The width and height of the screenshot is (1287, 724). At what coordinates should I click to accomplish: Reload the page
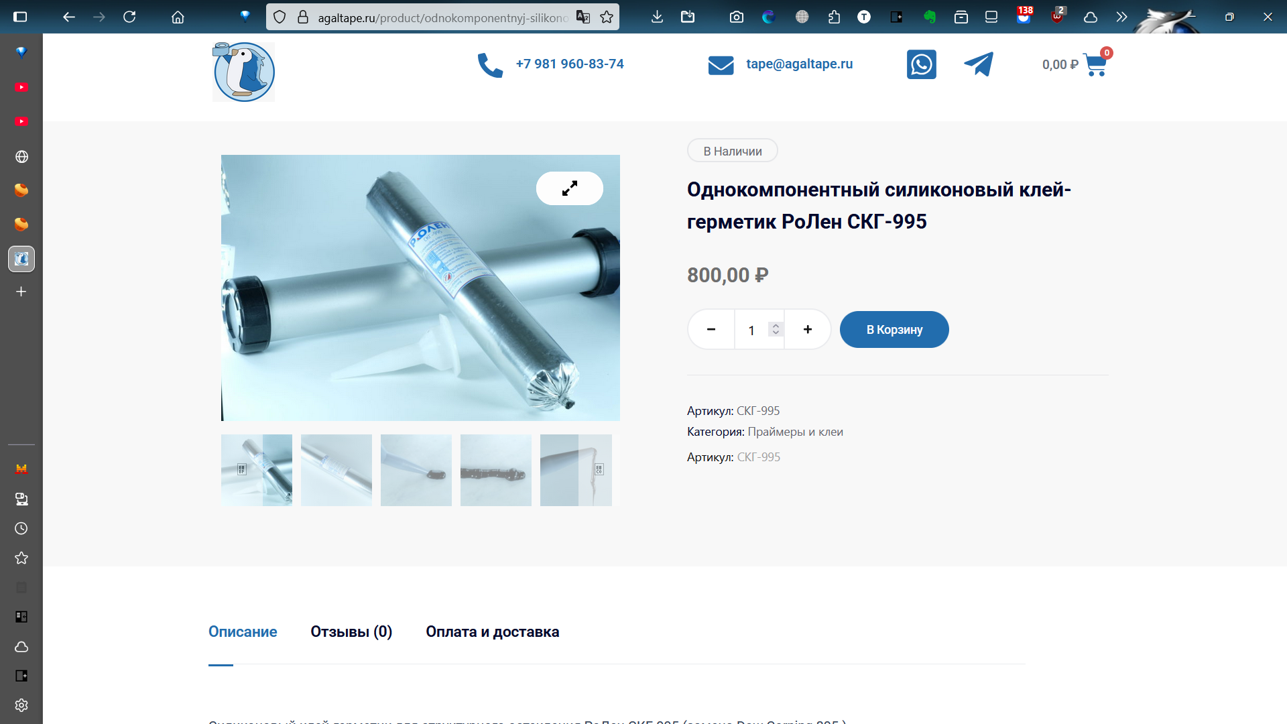tap(129, 17)
